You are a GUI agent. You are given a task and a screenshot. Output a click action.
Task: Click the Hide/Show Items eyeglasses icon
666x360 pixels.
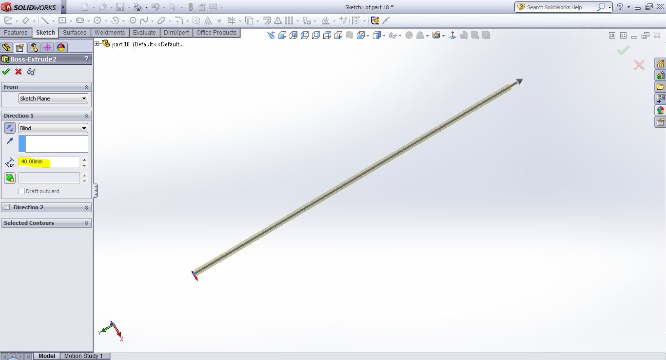pyautogui.click(x=393, y=35)
